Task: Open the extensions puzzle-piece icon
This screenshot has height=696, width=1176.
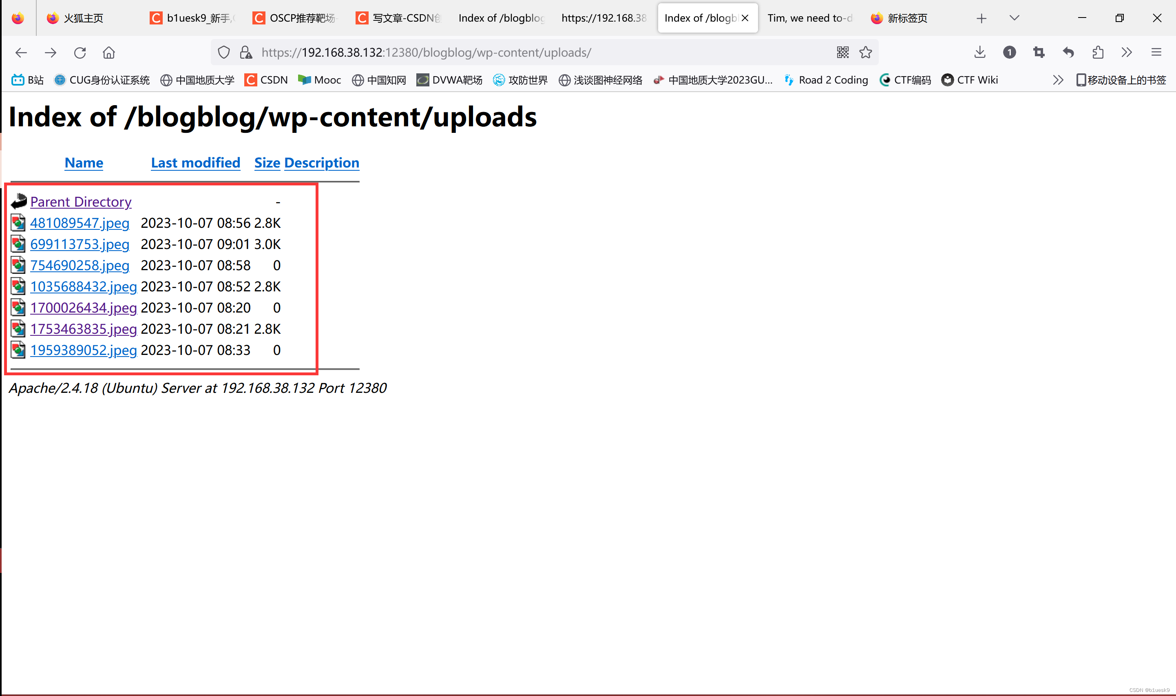Action: pyautogui.click(x=1097, y=52)
